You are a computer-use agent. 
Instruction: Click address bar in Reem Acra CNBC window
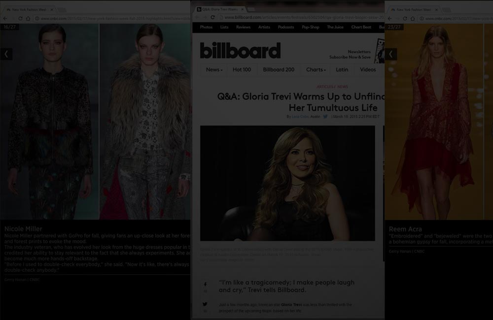455,19
